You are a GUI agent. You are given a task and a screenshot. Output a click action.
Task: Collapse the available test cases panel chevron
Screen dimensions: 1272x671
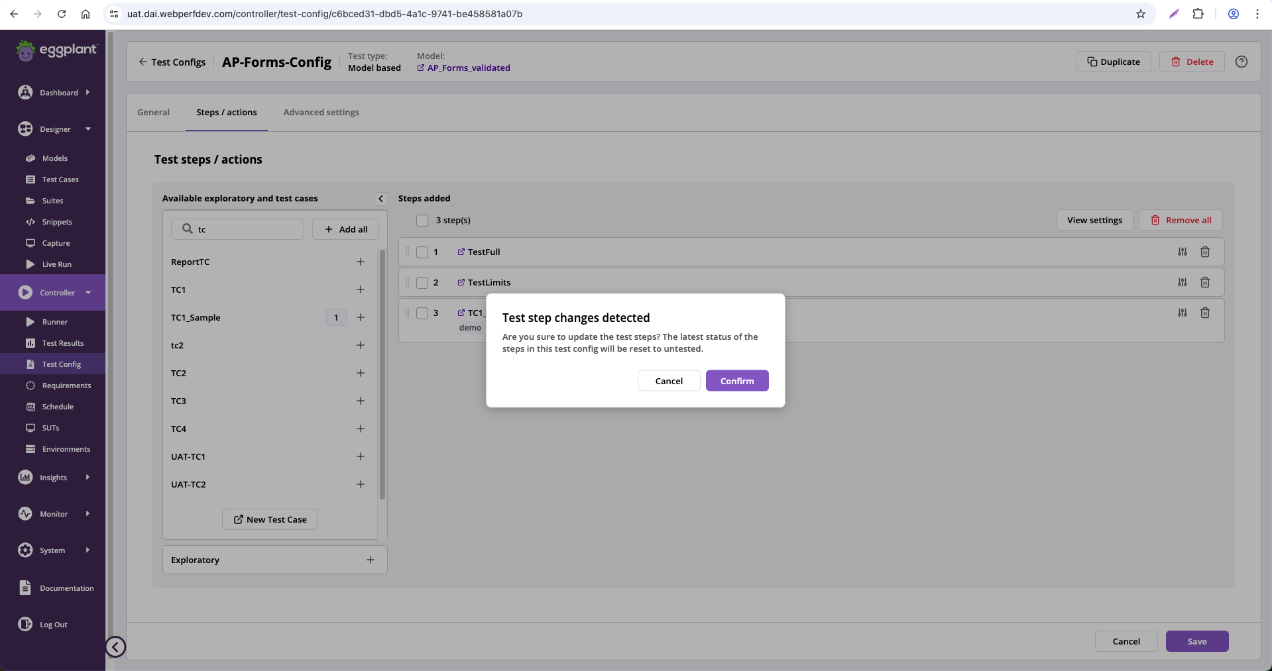pos(381,199)
